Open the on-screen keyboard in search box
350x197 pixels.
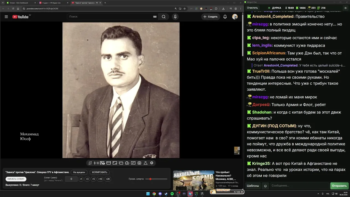(x=155, y=17)
